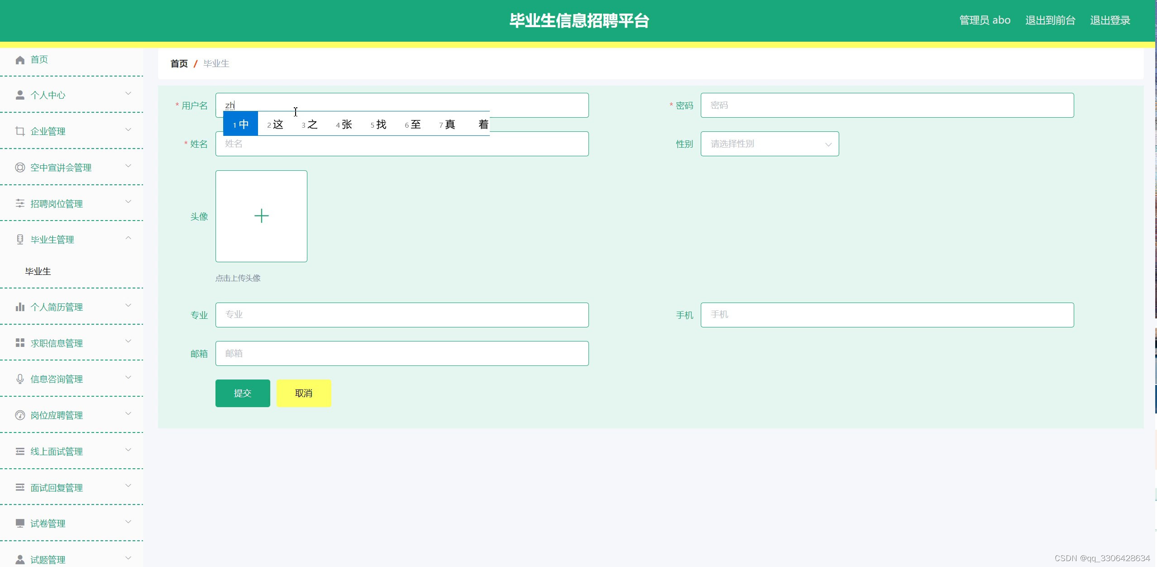Expand the 个人简历管理 chevron

tap(128, 305)
